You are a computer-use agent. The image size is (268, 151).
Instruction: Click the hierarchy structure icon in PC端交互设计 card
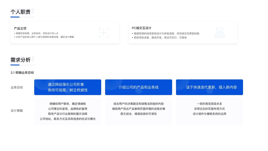(220, 33)
